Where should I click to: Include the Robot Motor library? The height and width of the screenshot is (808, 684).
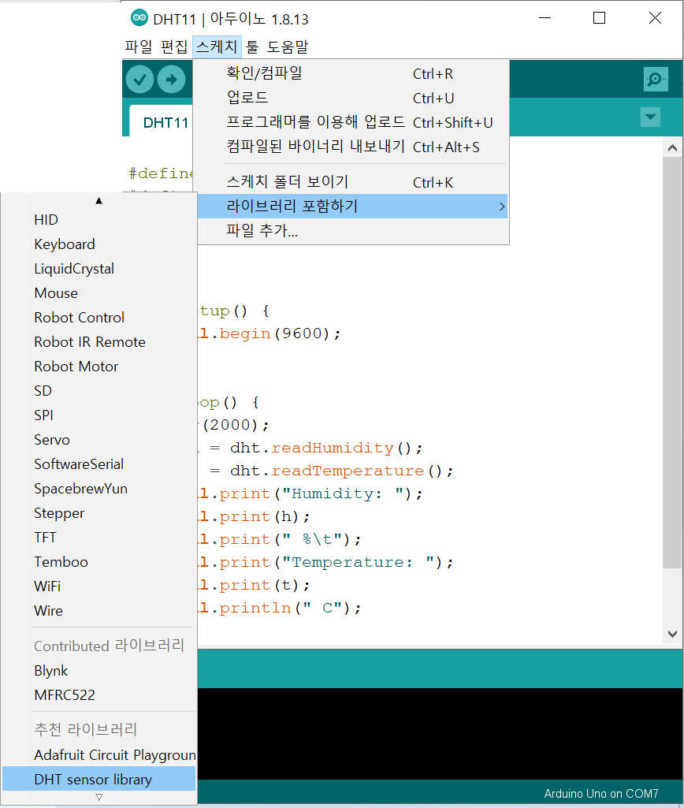99,367
